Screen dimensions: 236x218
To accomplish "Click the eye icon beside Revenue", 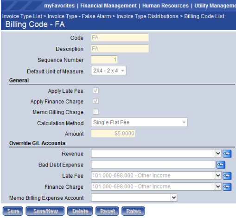I will (x=227, y=154).
